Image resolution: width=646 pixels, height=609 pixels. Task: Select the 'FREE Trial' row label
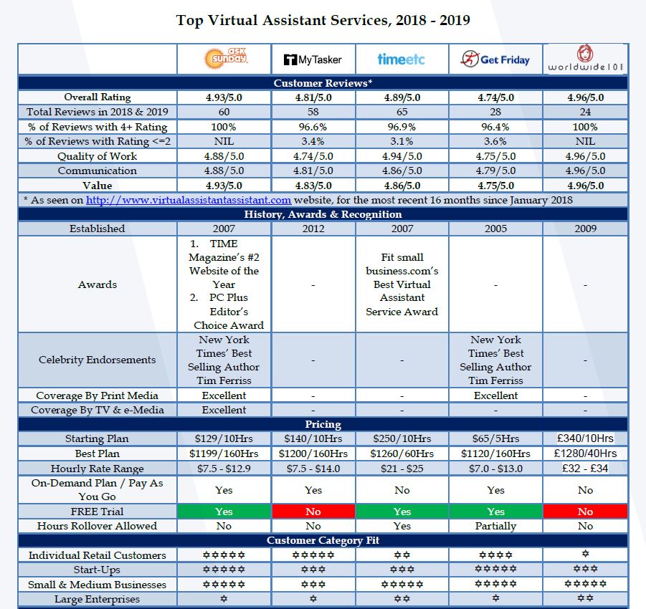pyautogui.click(x=98, y=512)
